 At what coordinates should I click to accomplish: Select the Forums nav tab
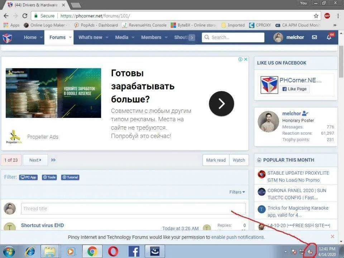[x=57, y=37]
